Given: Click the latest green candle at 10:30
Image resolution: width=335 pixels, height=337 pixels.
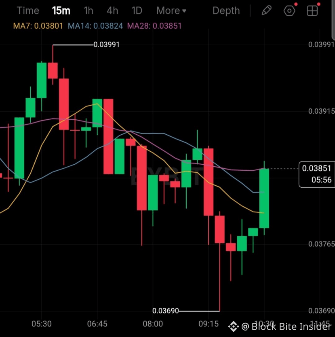Looking at the screenshot, I should point(264,198).
